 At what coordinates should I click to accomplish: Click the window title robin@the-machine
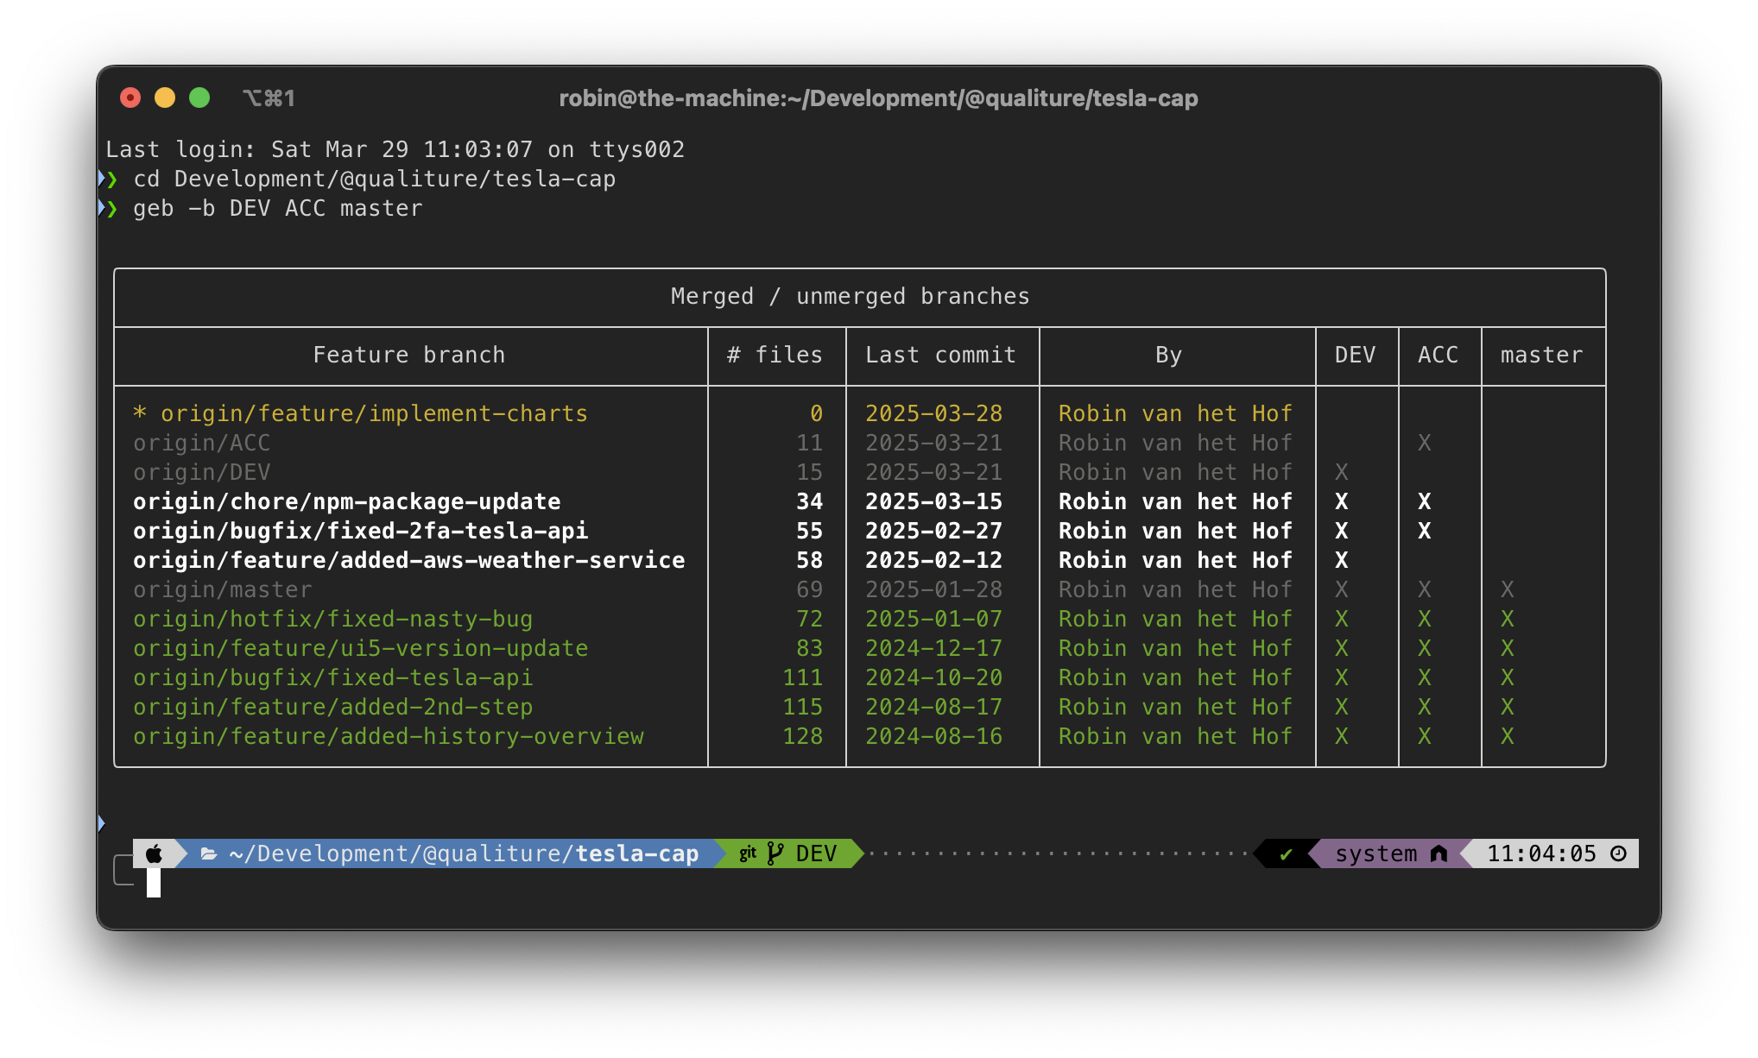(x=878, y=98)
